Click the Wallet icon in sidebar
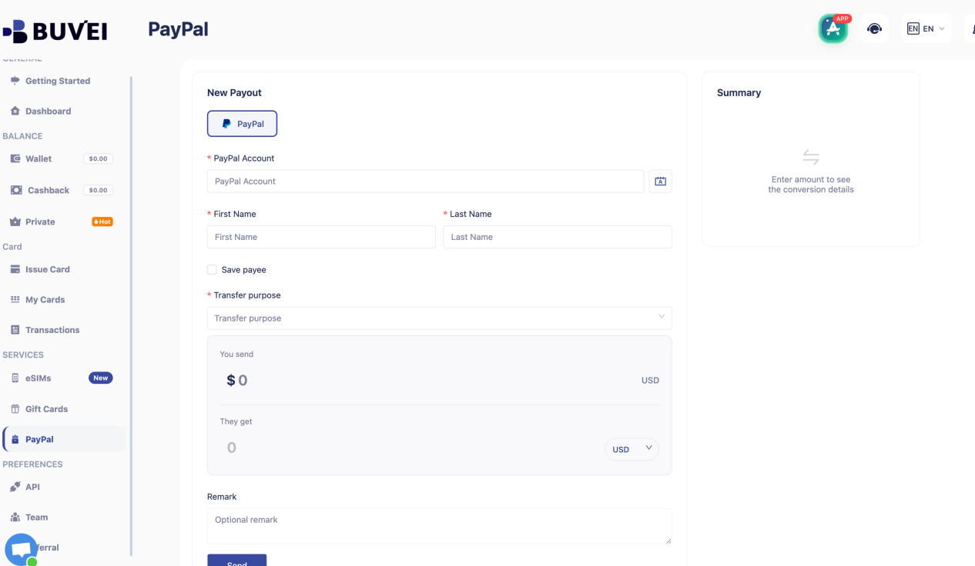975x566 pixels. tap(15, 158)
